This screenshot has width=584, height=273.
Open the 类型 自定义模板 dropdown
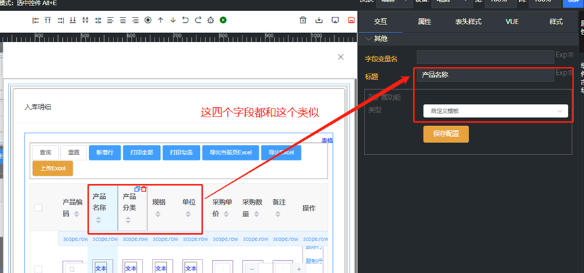click(x=496, y=111)
